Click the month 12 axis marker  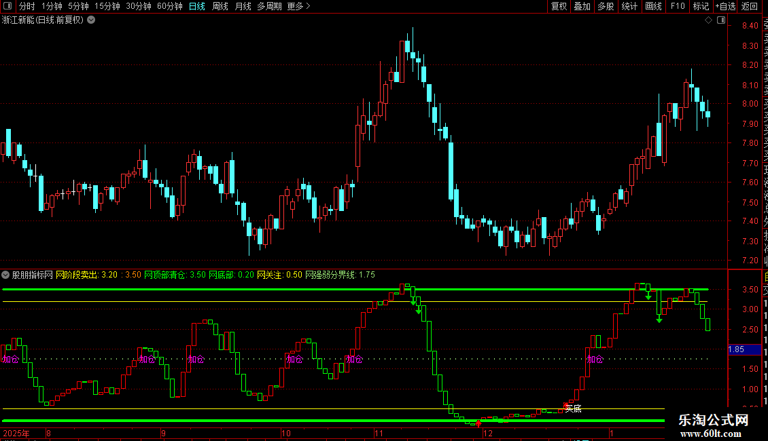(x=487, y=433)
